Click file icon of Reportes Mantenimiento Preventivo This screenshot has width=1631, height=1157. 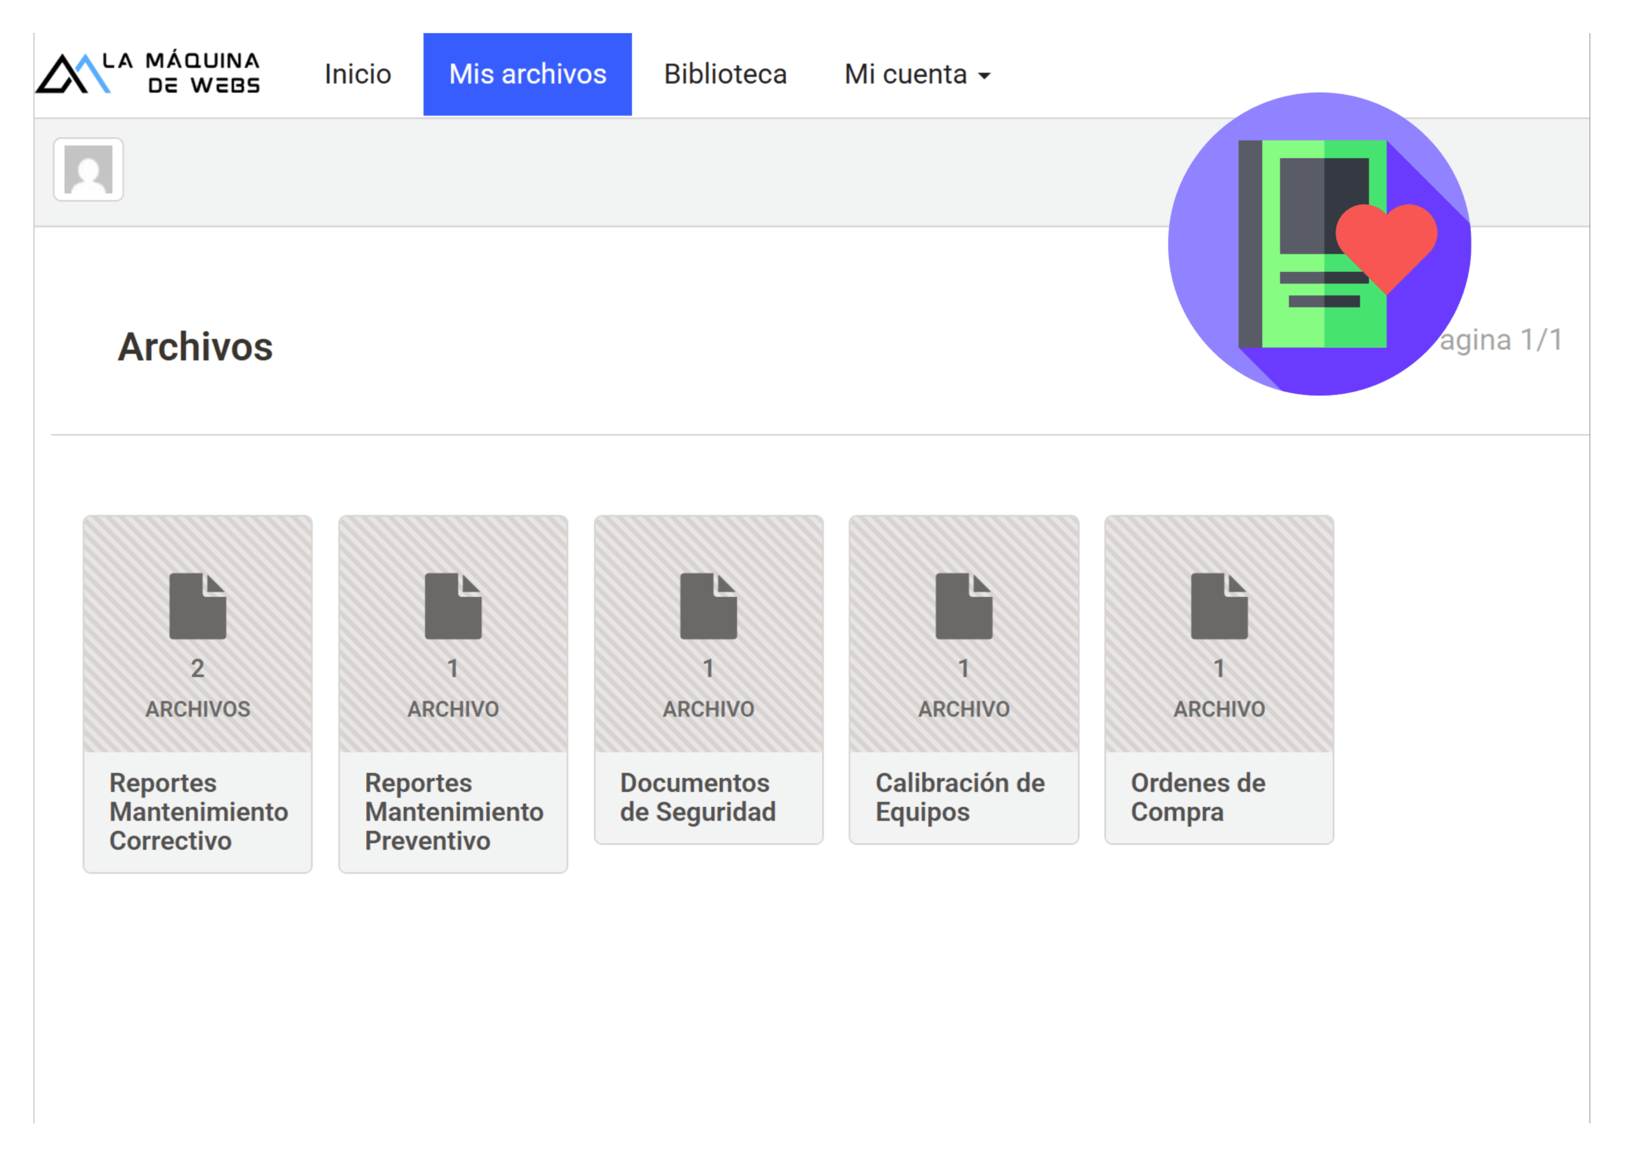pos(453,607)
